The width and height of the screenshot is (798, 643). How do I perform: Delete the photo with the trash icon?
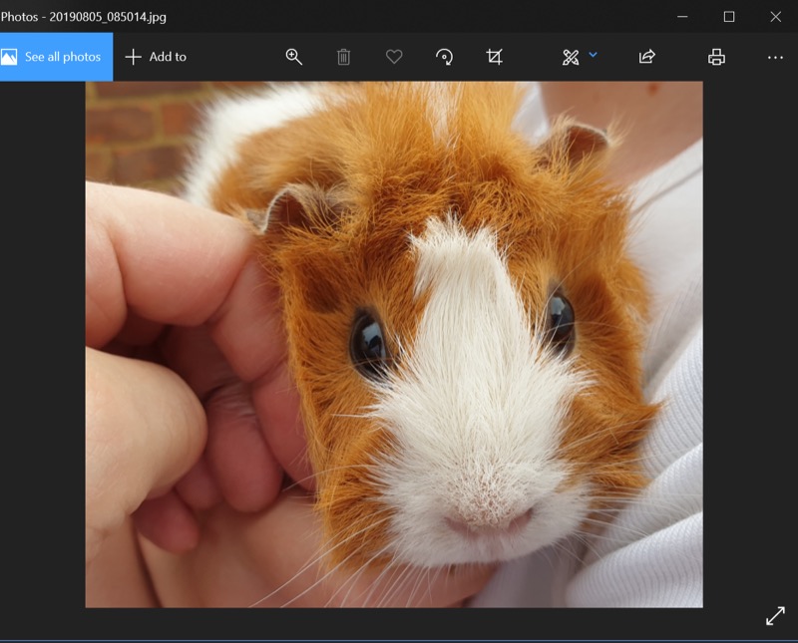pos(343,57)
